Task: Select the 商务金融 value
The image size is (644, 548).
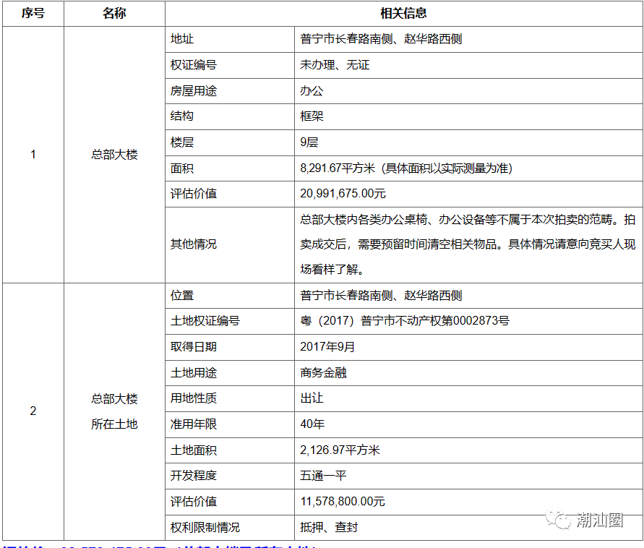Action: tap(323, 373)
